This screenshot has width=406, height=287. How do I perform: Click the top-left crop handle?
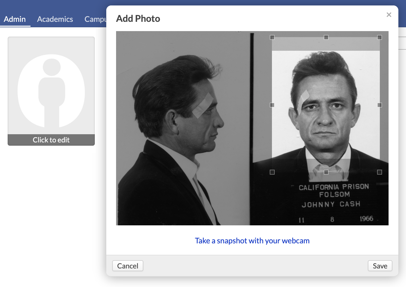[x=272, y=37]
